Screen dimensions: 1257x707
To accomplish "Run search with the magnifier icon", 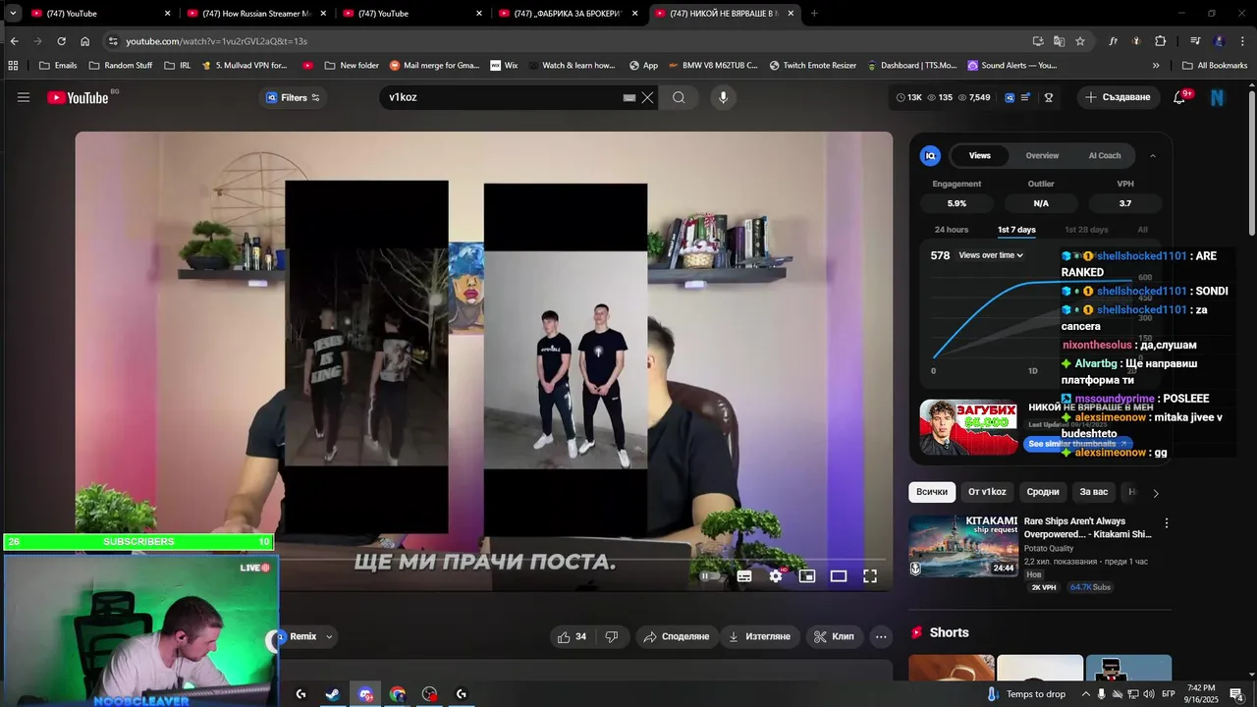I will tap(679, 97).
